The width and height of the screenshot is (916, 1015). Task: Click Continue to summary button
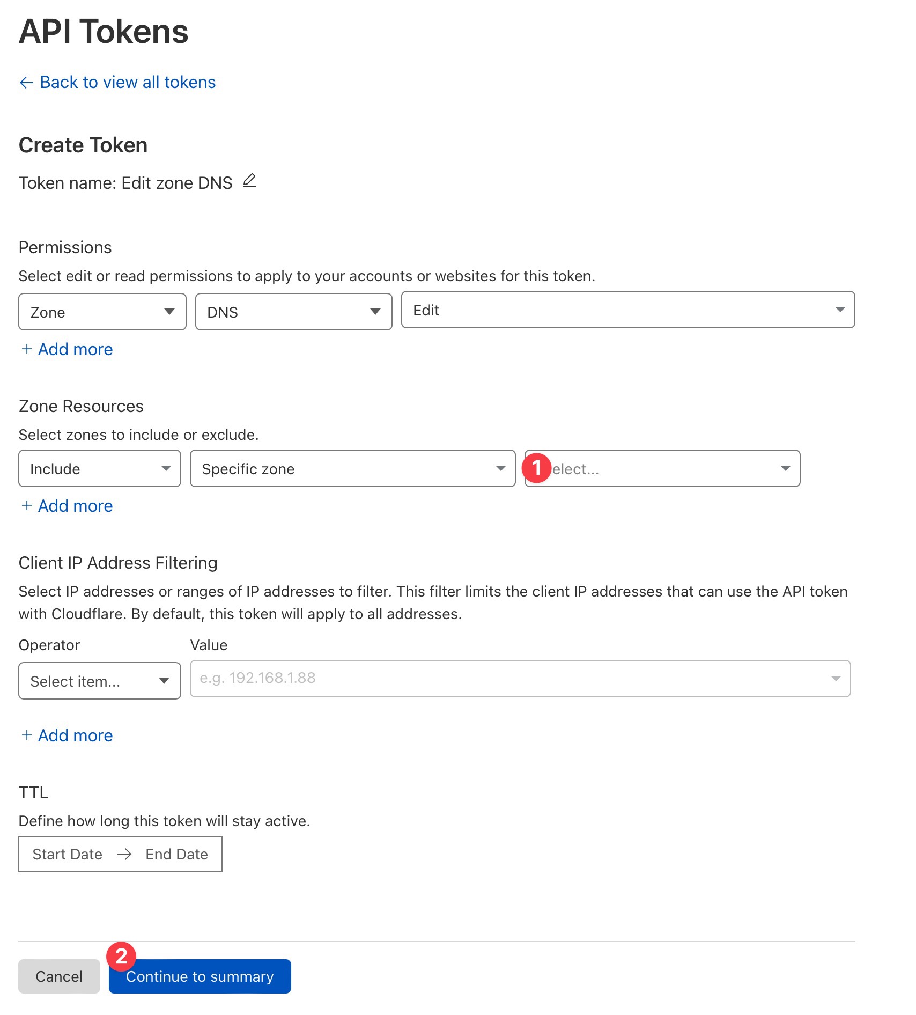point(200,976)
